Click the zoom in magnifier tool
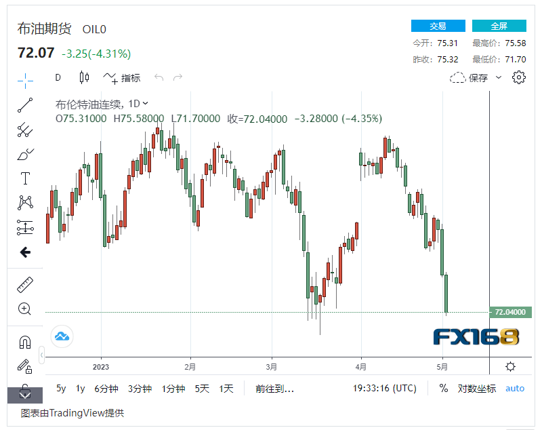This screenshot has height=430, width=542. (25, 309)
